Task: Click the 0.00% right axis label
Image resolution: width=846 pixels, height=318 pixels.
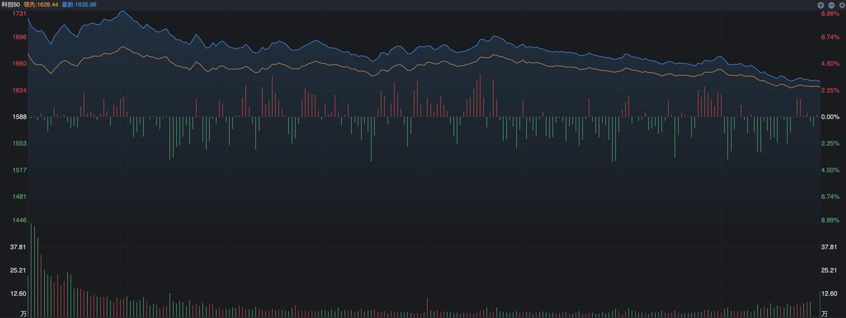Action: [x=830, y=117]
